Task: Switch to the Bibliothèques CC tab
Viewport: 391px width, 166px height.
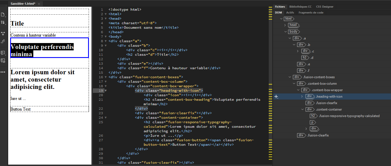Action: click(300, 6)
